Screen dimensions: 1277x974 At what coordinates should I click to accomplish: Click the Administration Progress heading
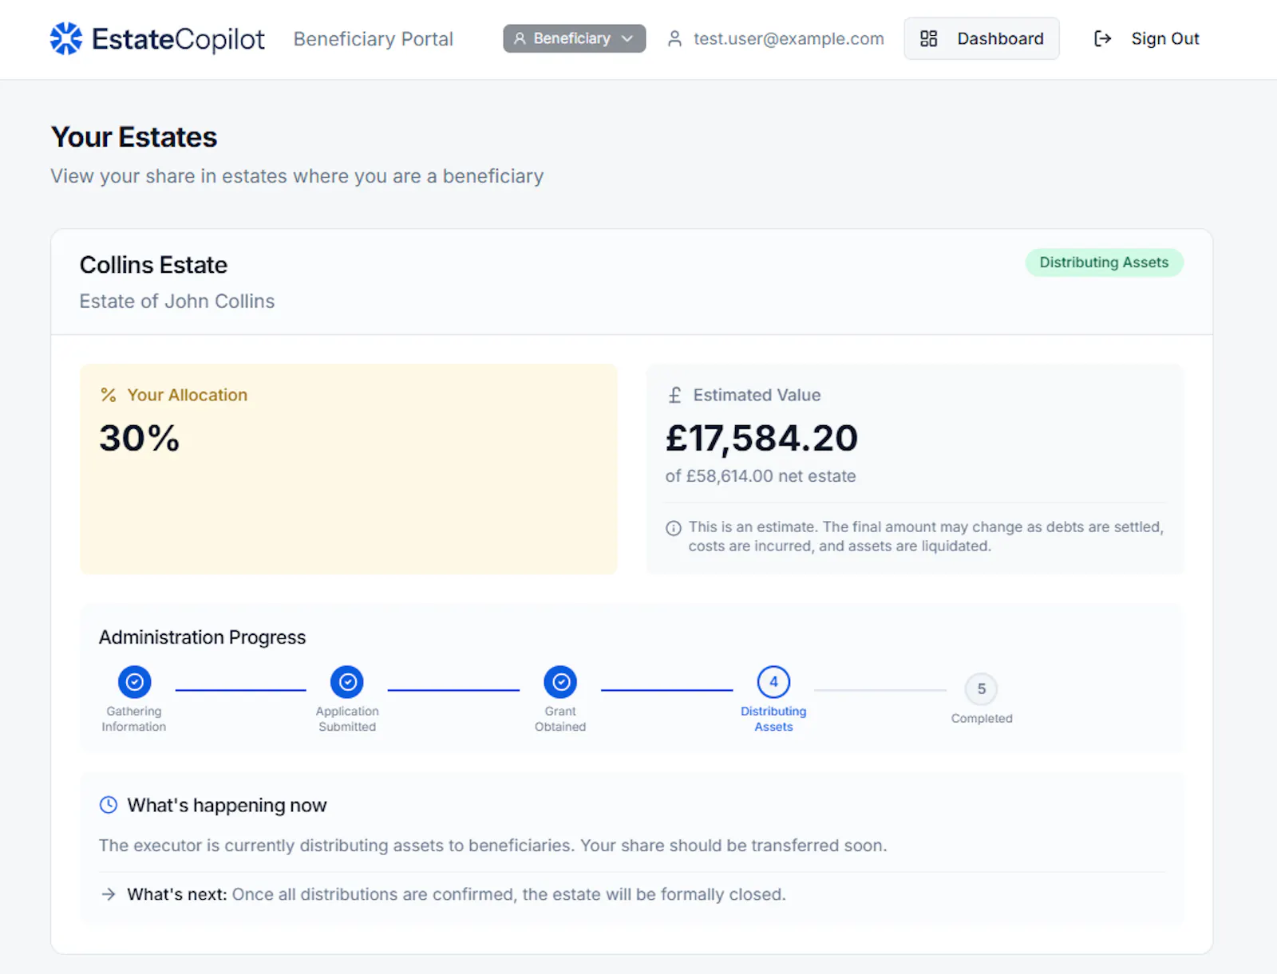tap(202, 637)
